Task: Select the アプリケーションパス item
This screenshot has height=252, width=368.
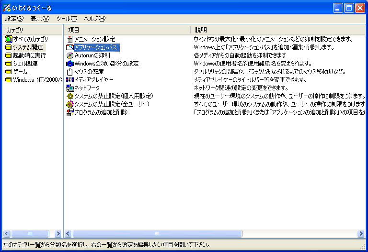Action: click(97, 47)
